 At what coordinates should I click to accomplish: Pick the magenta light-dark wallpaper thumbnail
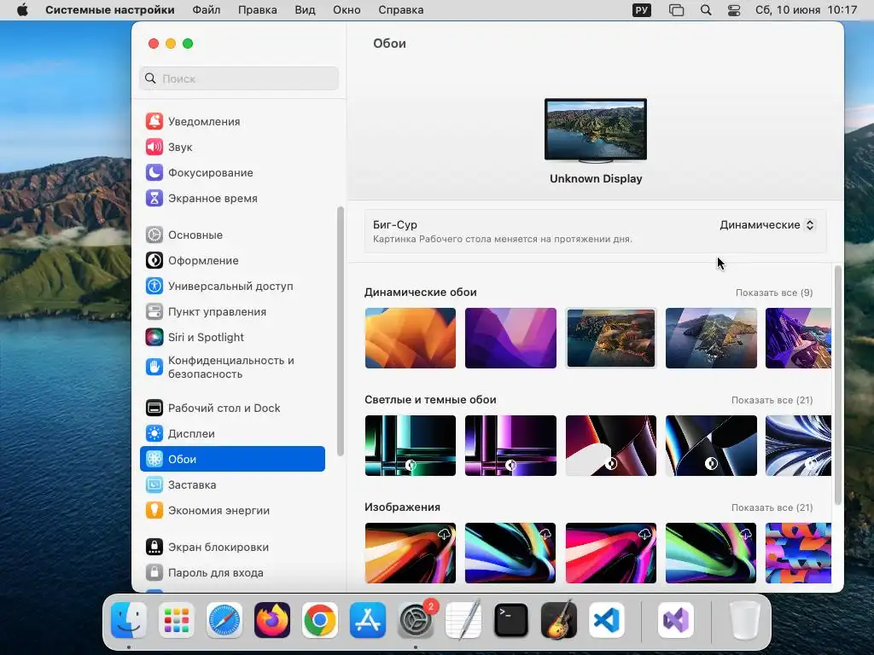tap(510, 445)
